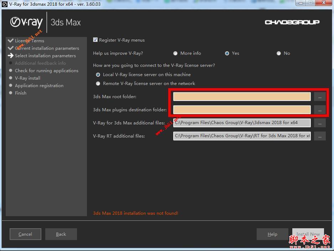The image size is (334, 251).
Task: Select the Check for running applications step
Action: (47, 70)
